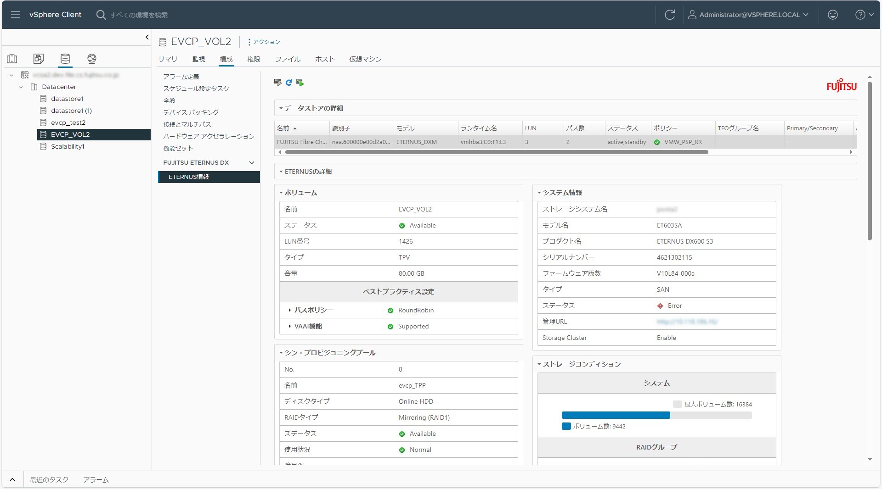Open the 監視 tab
882x489 pixels.
pyautogui.click(x=198, y=59)
